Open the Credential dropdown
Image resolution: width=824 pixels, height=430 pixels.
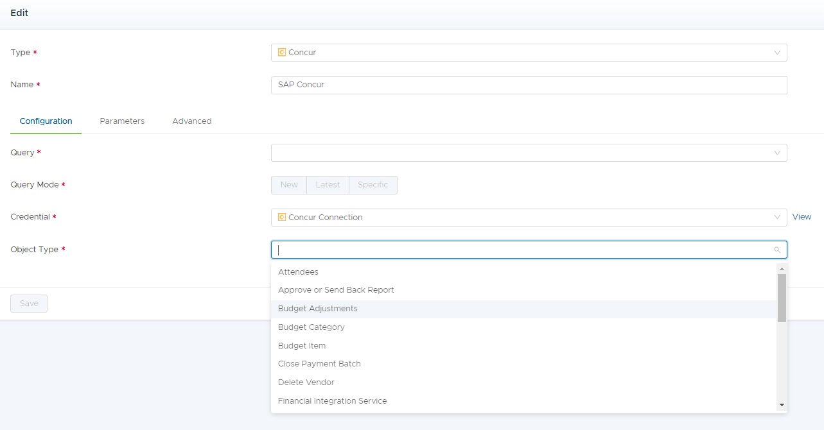click(777, 217)
